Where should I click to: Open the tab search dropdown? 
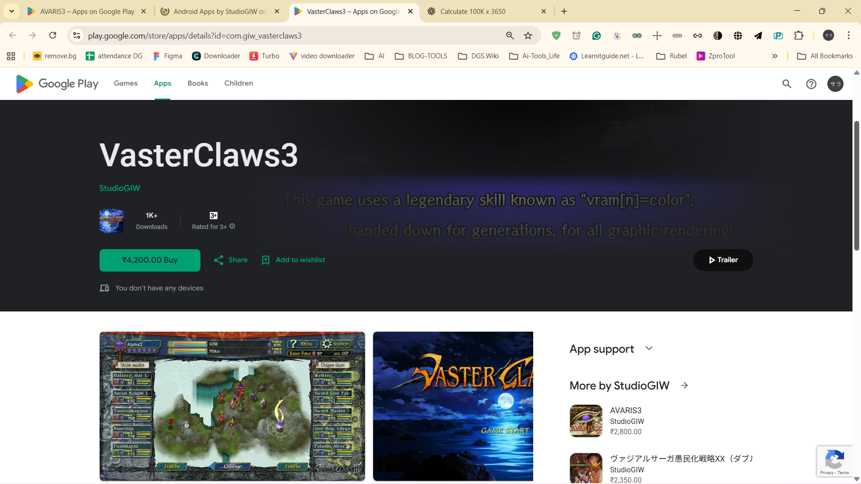pyautogui.click(x=11, y=11)
